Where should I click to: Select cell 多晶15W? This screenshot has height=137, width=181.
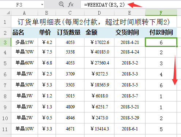pos(24,42)
